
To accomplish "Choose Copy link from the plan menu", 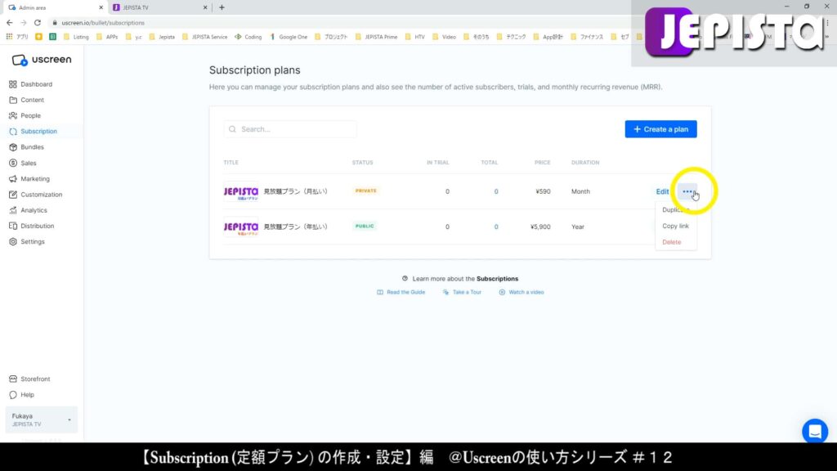I will click(x=675, y=226).
